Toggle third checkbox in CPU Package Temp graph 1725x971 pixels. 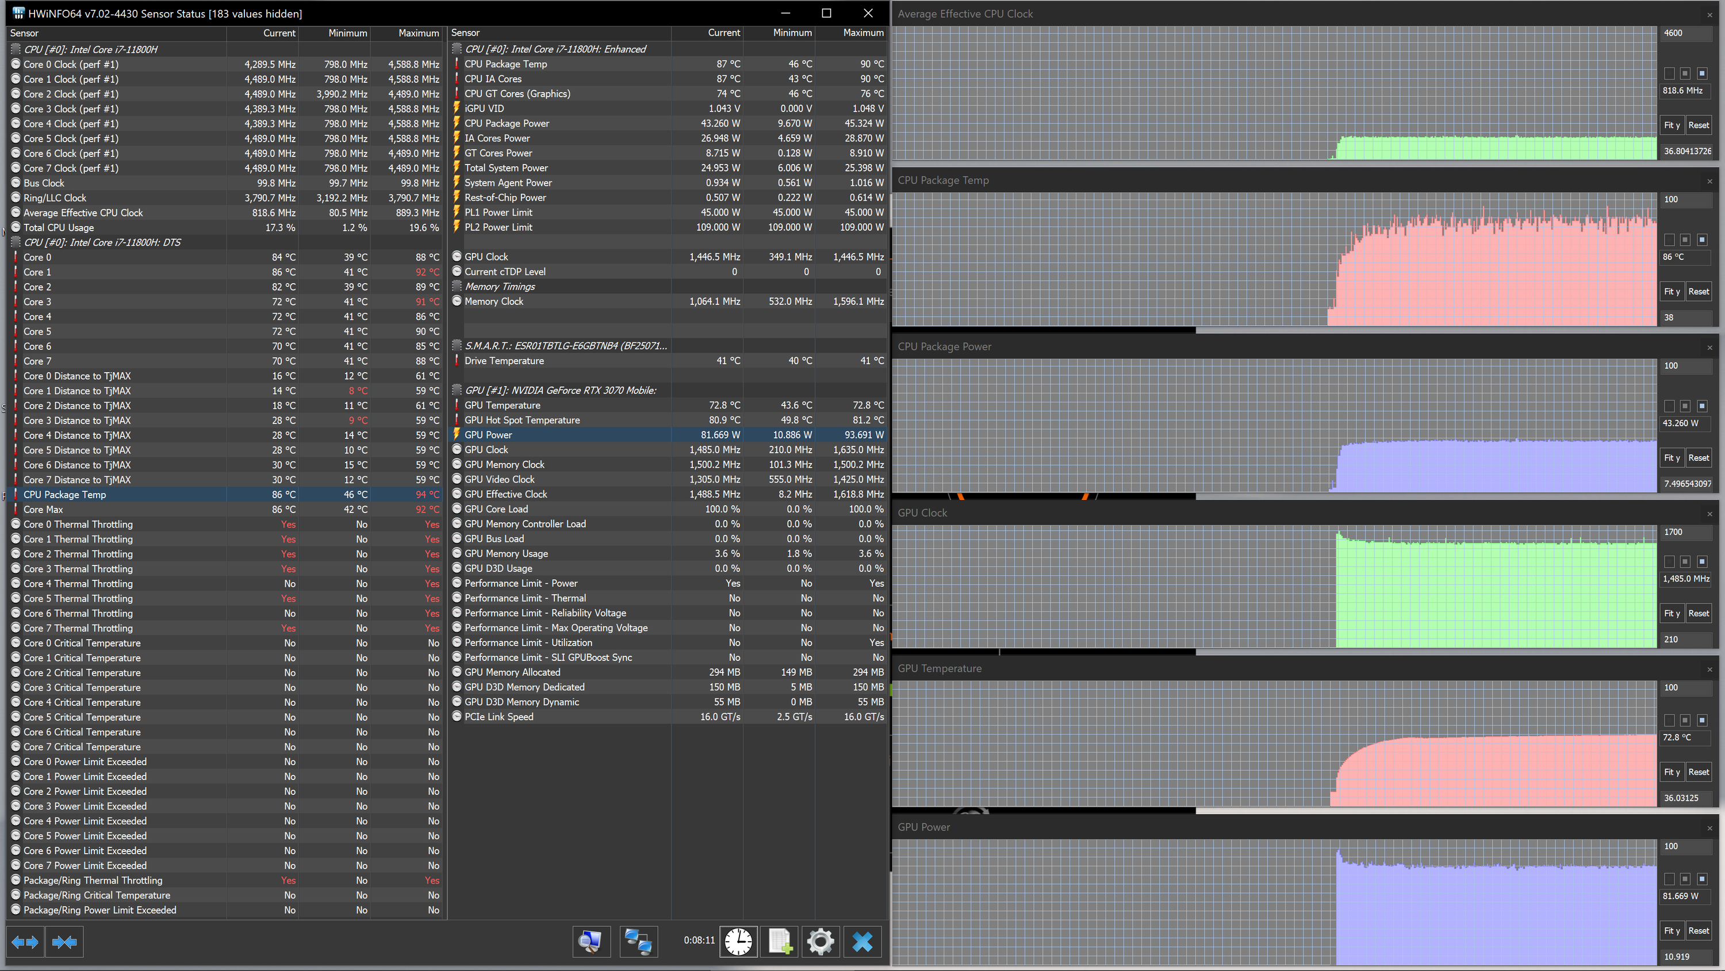tap(1701, 240)
